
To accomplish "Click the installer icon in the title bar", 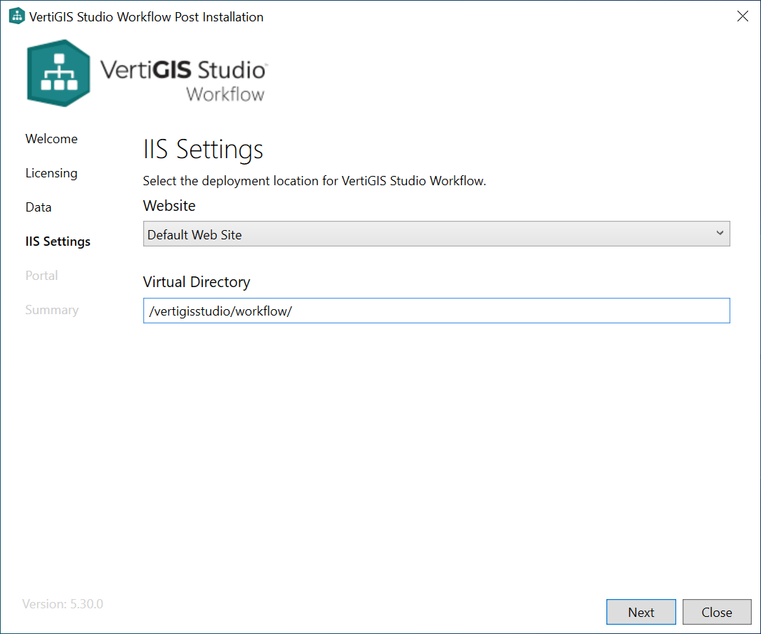I will [16, 15].
